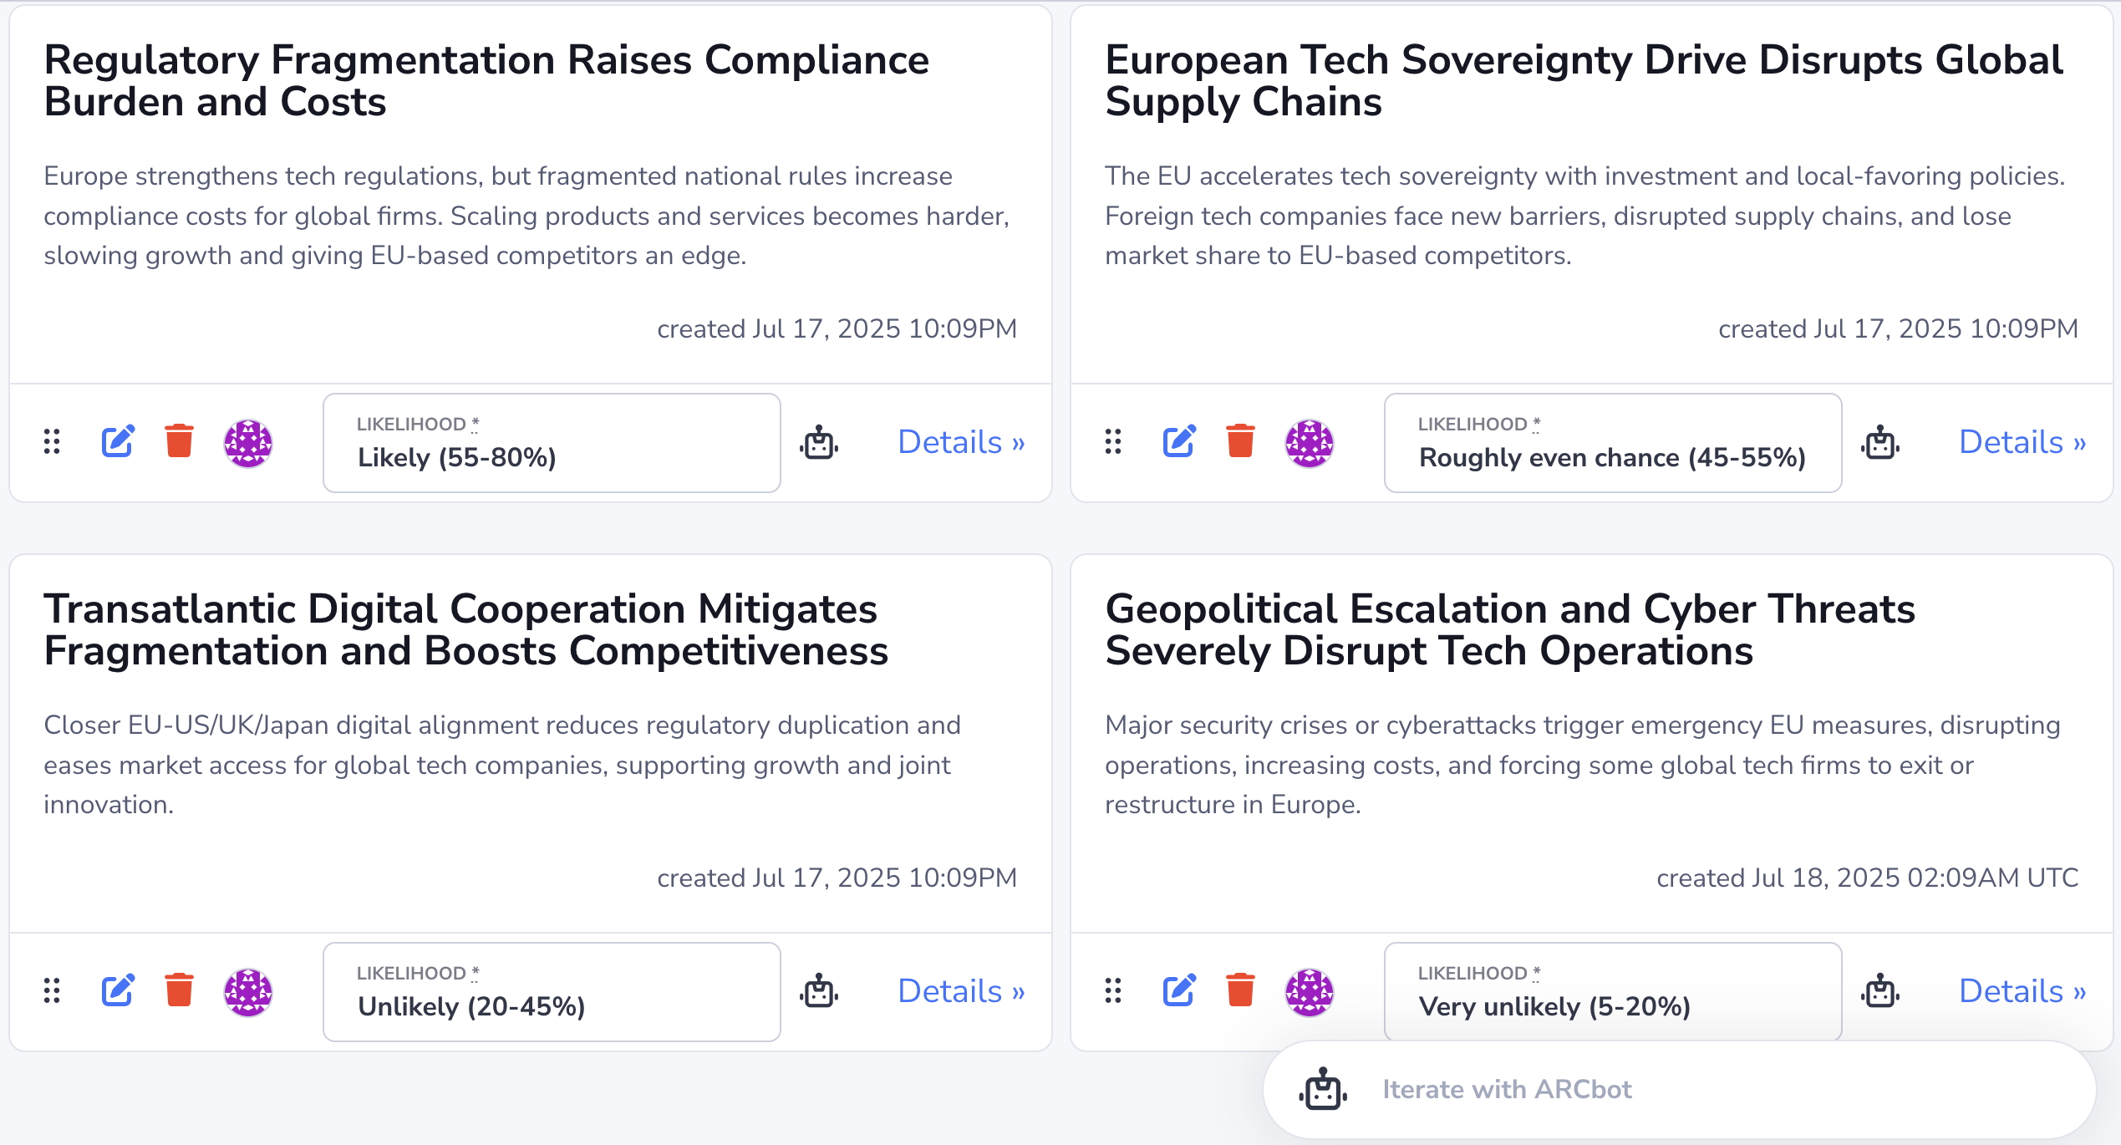Open the Unlikely (20-45%) likelihood dropdown
This screenshot has width=2121, height=1145.
tap(552, 992)
